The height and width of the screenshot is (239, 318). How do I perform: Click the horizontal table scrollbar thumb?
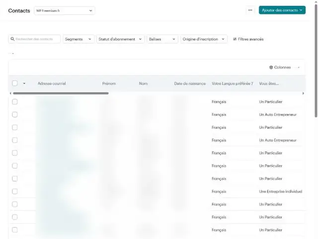click(x=61, y=93)
